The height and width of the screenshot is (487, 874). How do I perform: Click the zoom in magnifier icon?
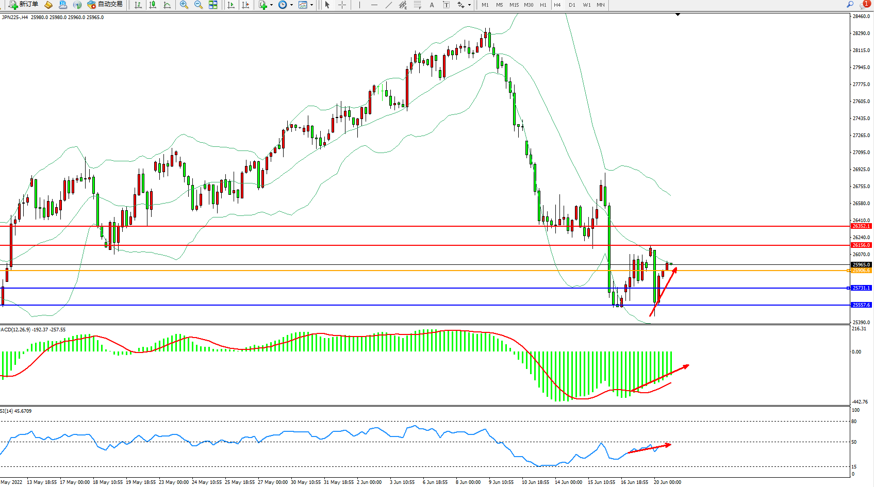click(184, 5)
